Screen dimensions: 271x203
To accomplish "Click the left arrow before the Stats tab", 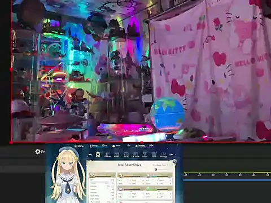I will [90, 155].
